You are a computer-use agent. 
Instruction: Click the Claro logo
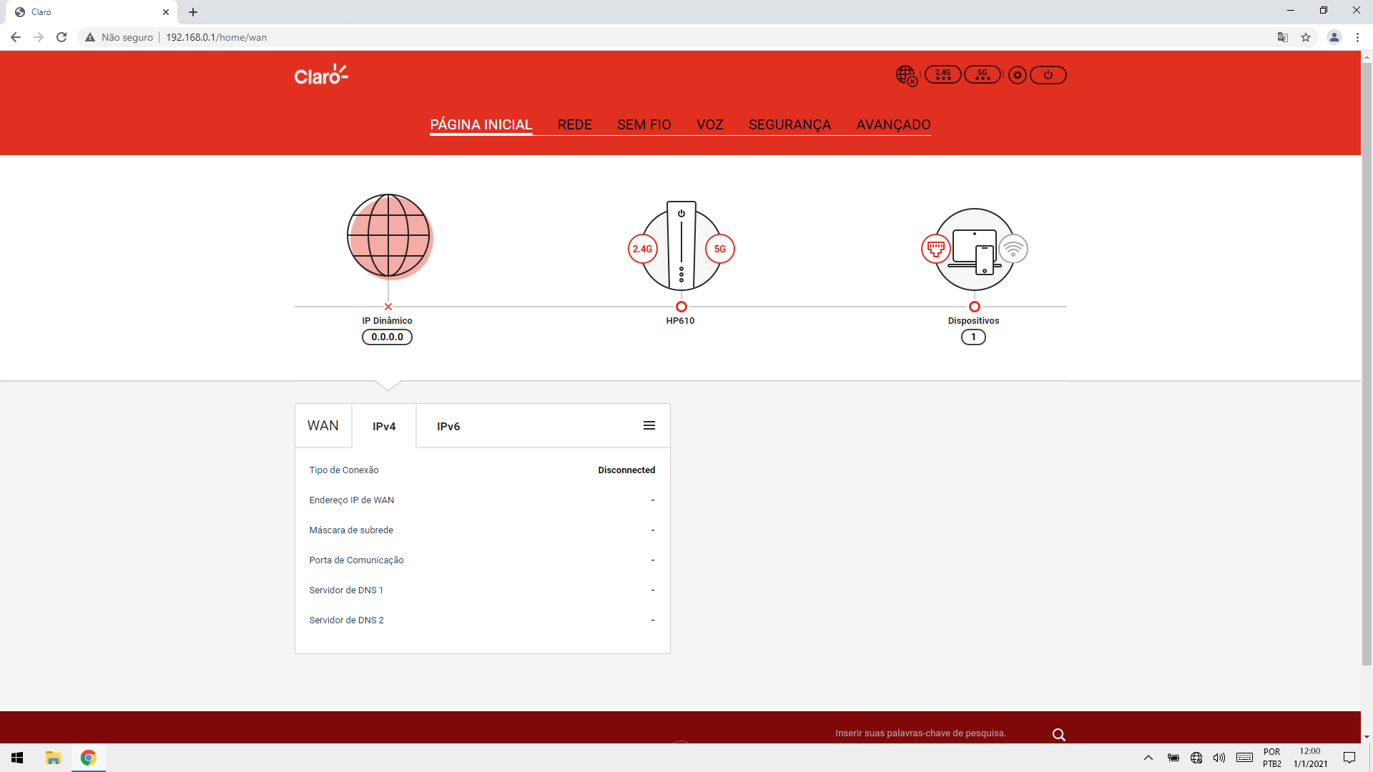[321, 74]
